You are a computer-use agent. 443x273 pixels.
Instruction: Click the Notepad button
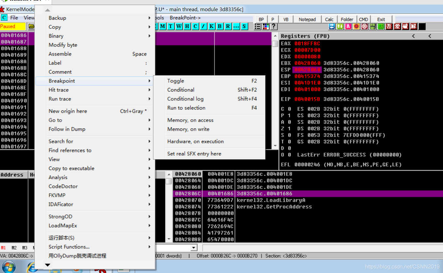(307, 19)
